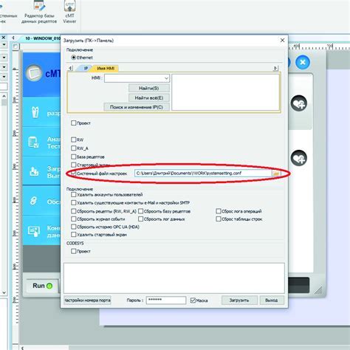The width and height of the screenshot is (350, 350).
Task: Enable the Проект checkbox under HMI list
Action: pos(73,123)
